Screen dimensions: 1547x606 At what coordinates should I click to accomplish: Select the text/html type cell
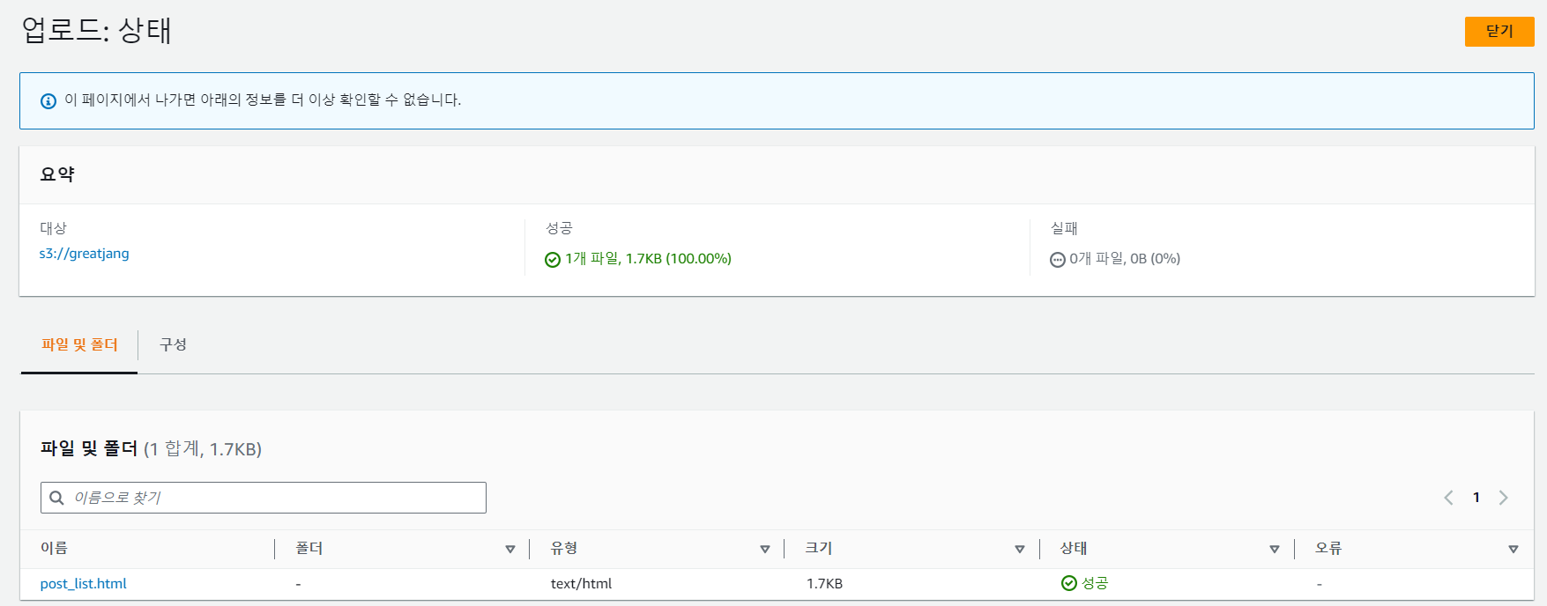pos(581,583)
